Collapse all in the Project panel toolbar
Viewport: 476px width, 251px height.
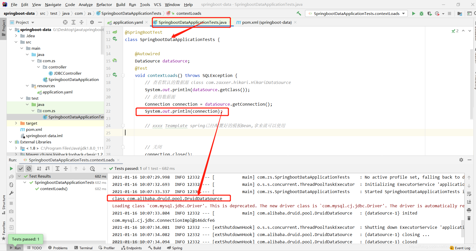click(x=81, y=22)
